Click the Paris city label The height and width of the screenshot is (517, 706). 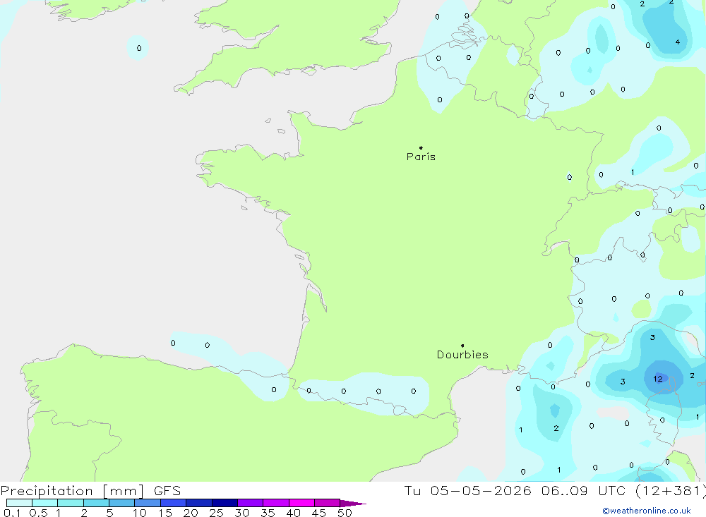421,157
